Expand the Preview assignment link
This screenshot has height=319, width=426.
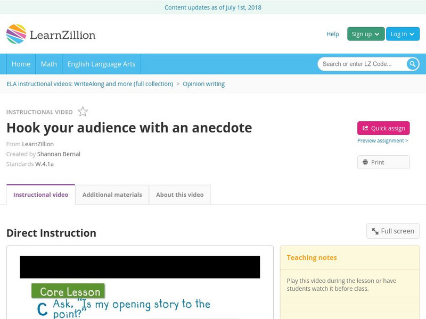click(x=383, y=140)
